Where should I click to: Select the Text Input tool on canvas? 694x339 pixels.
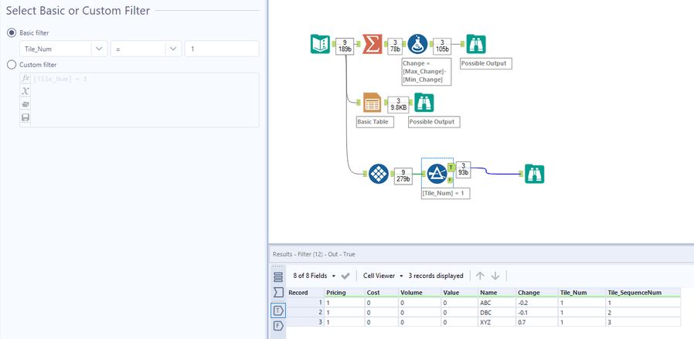tap(321, 44)
